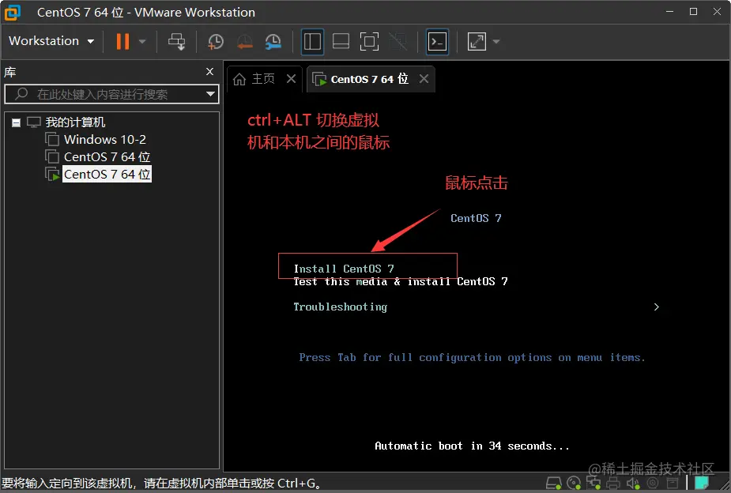Close the library panel

[x=209, y=71]
